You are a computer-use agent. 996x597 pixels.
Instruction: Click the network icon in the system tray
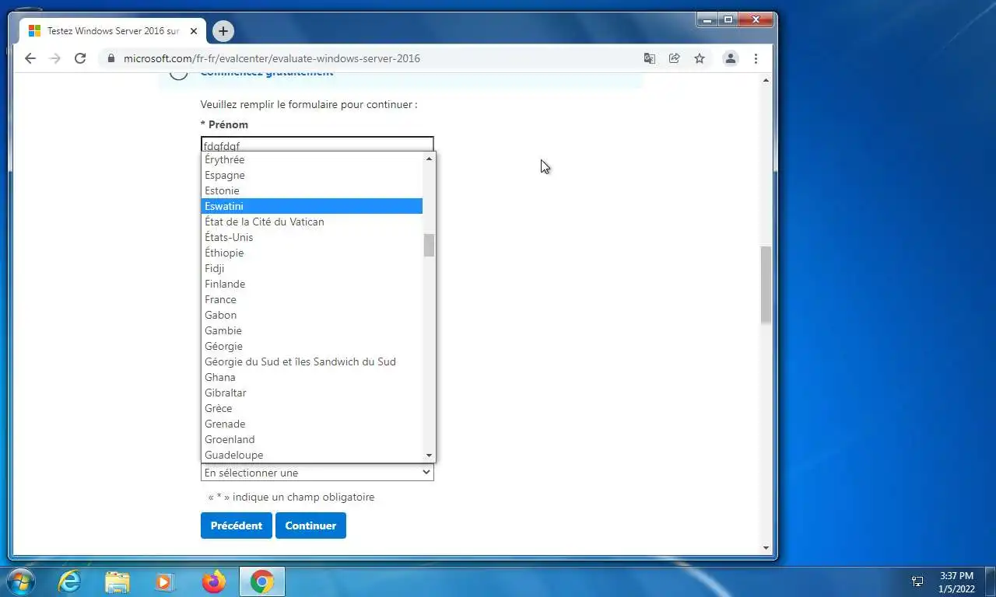[x=917, y=581]
